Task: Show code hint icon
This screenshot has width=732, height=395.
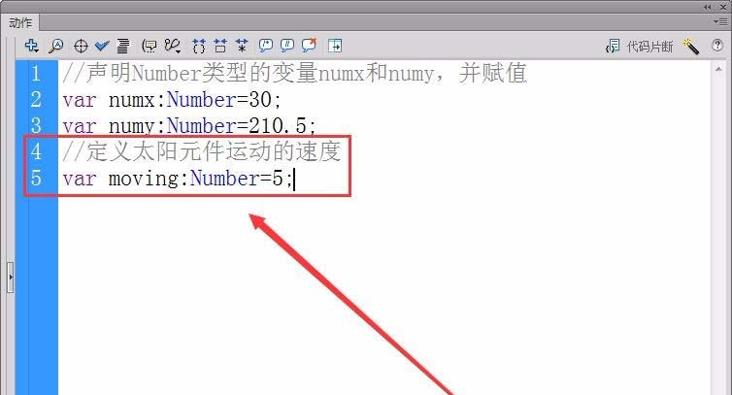Action: point(150,46)
